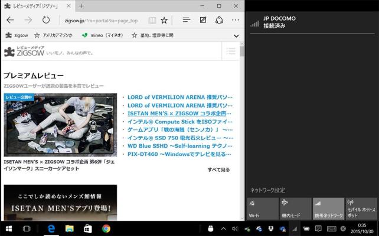Click the forward navigation arrow
This screenshot has width=379, height=236.
click(28, 20)
